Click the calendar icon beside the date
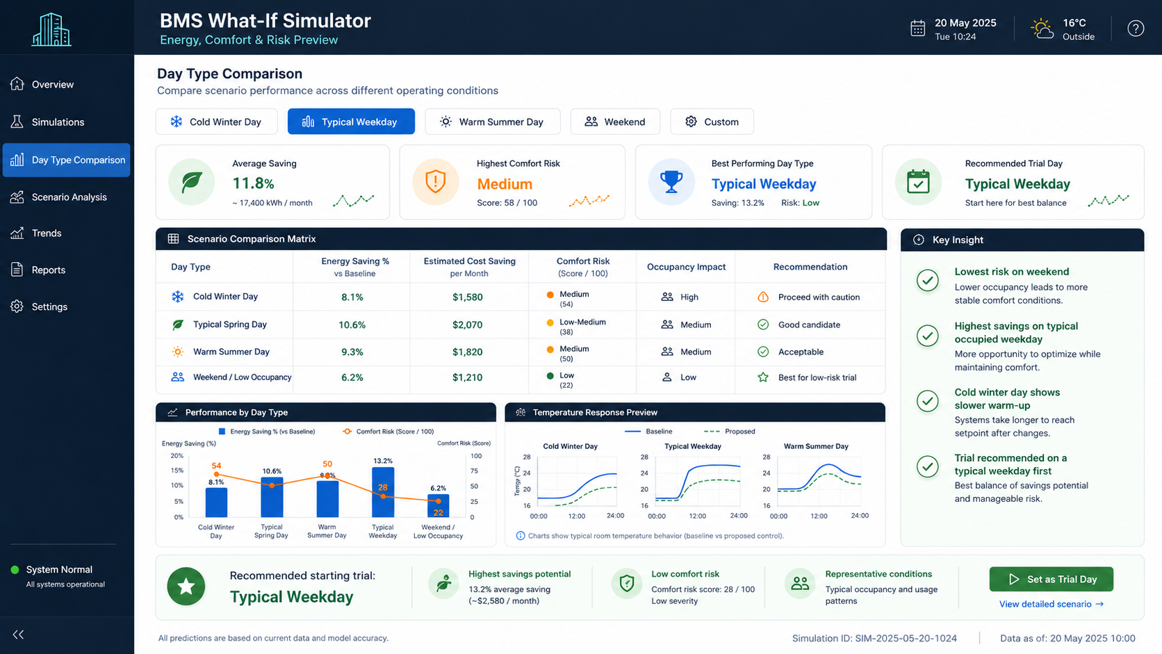Image resolution: width=1162 pixels, height=654 pixels. click(917, 28)
